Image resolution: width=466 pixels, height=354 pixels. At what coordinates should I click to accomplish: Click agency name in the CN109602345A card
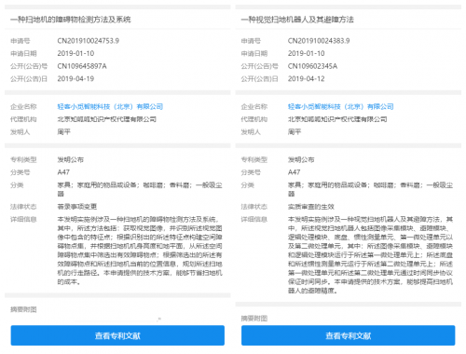[x=337, y=119]
